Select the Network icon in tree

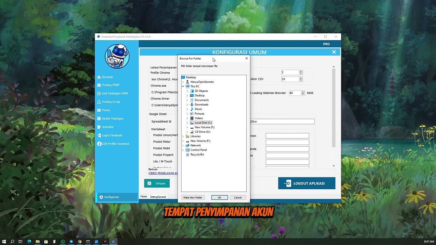[187, 145]
